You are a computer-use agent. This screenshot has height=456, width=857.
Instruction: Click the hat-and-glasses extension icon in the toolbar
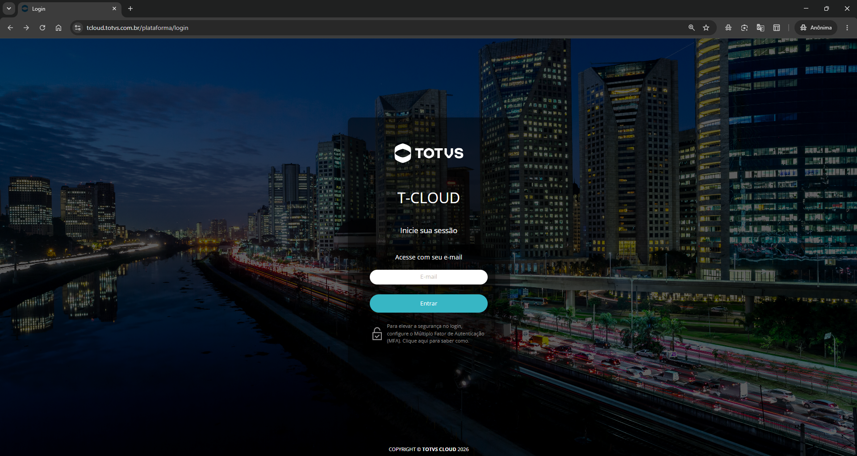tap(728, 28)
